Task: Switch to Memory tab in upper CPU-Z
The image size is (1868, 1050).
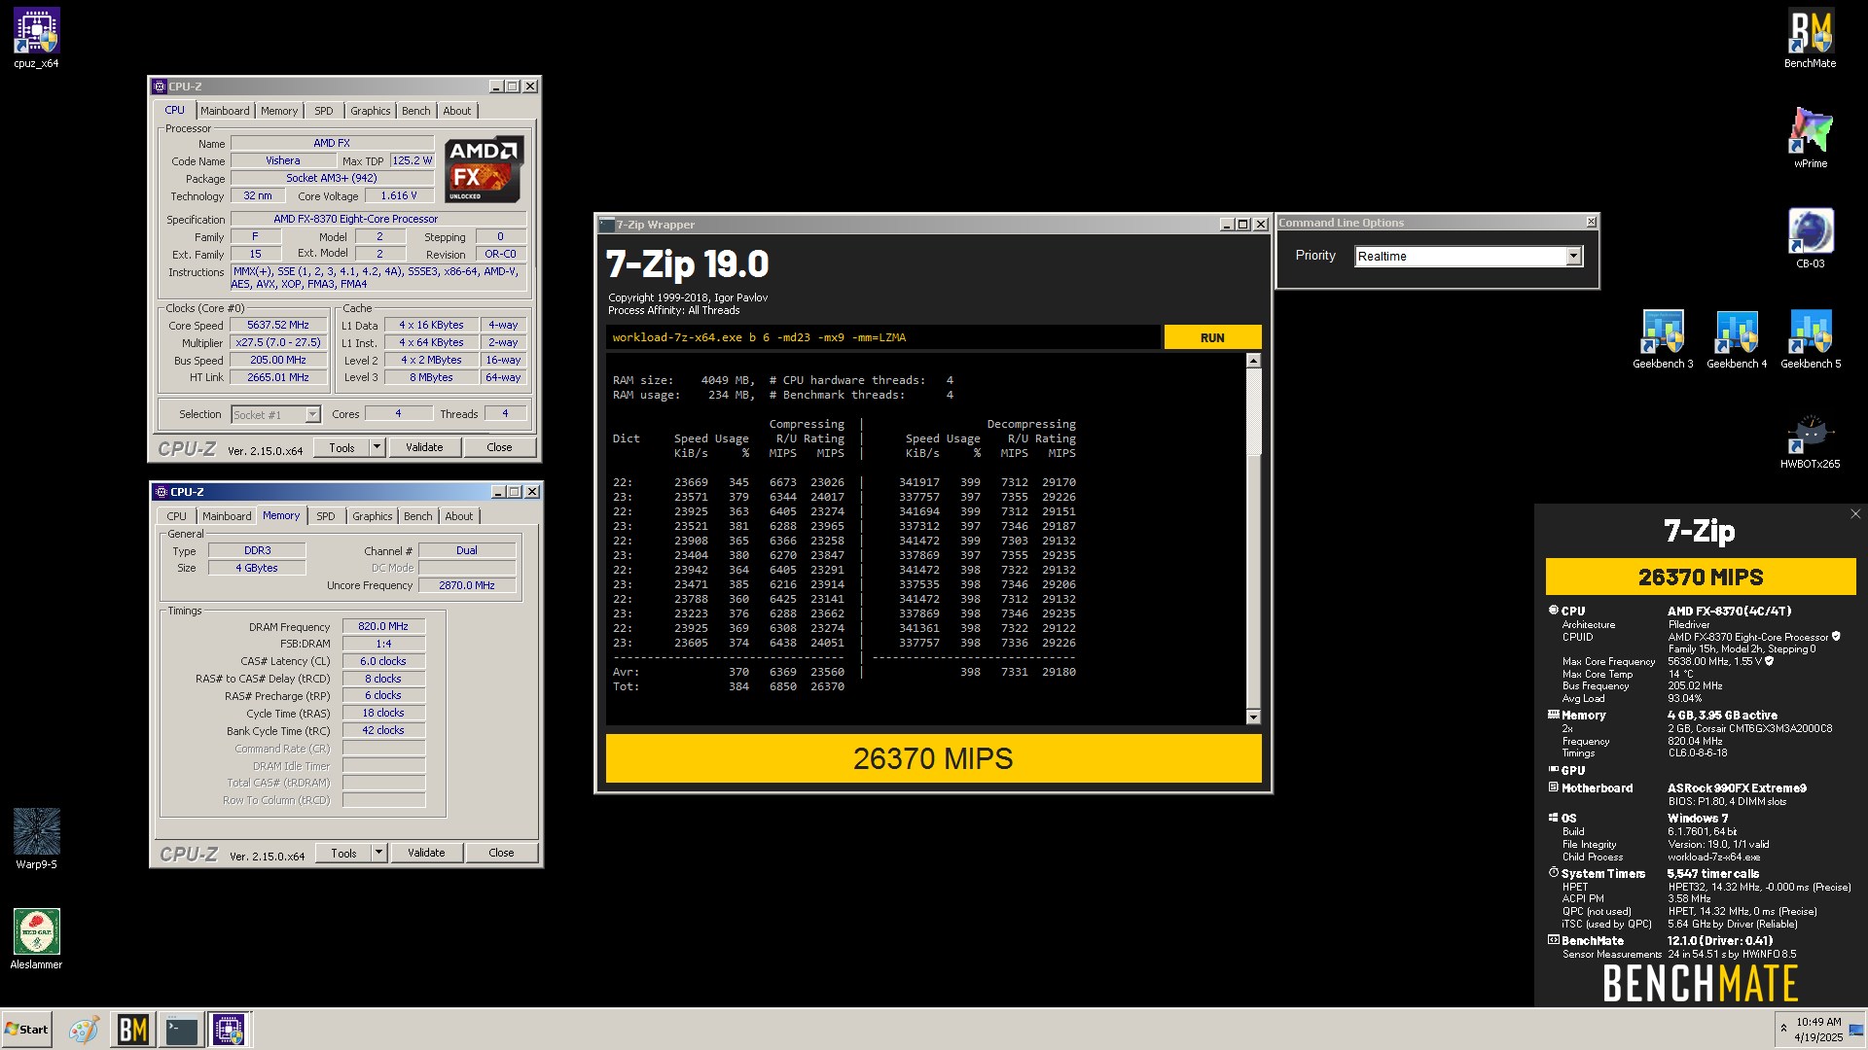Action: 279,111
